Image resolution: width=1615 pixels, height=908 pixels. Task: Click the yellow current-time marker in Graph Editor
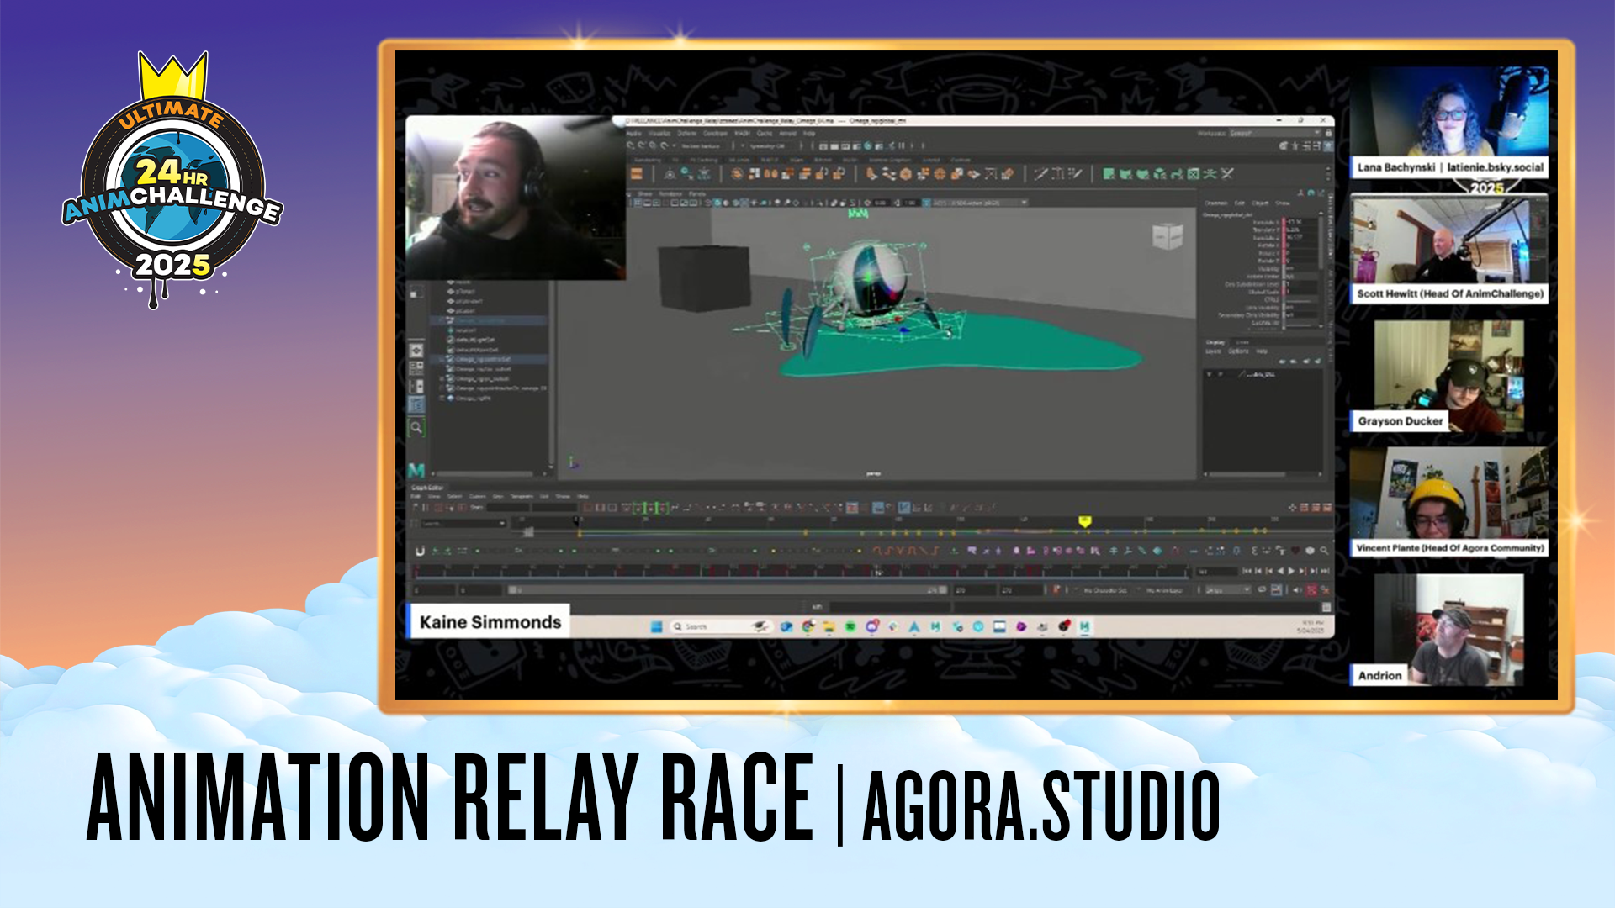[1085, 521]
